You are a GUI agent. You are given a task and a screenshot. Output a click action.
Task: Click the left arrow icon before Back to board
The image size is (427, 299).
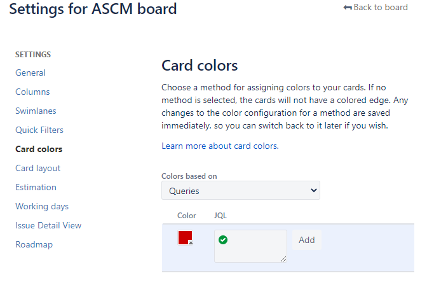(348, 8)
